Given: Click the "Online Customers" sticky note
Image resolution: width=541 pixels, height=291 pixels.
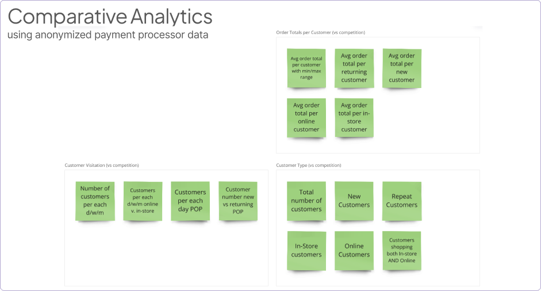Looking at the screenshot, I should click(x=354, y=251).
